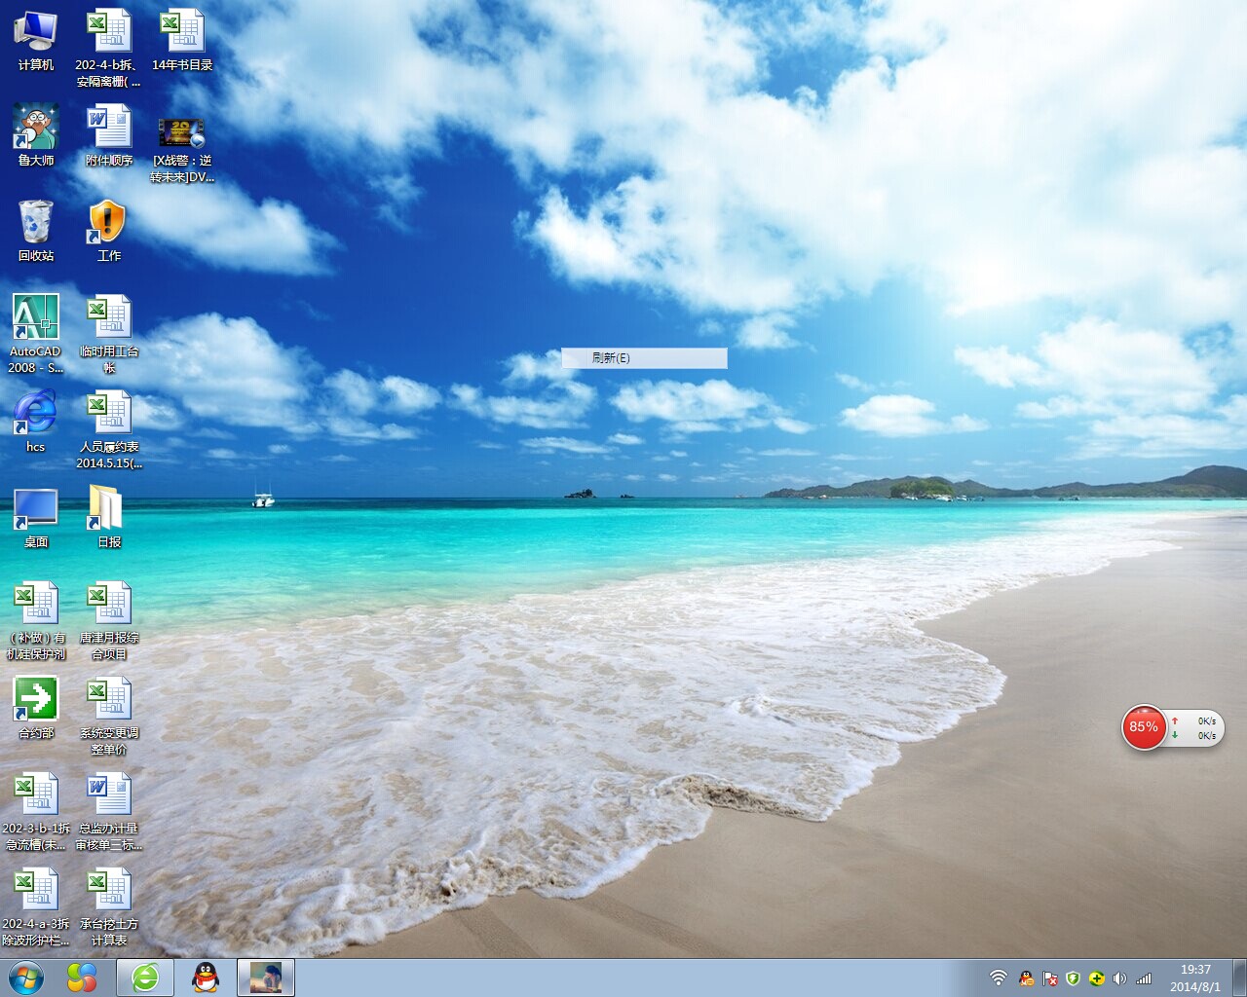Open the 14年书目录 Excel file
Screen dimensions: 1247x997
(x=182, y=41)
